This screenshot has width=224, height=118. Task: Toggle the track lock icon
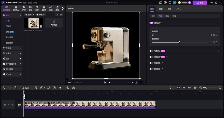pyautogui.click(x=5, y=105)
